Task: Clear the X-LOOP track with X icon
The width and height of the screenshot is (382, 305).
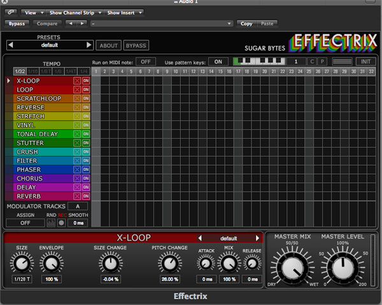Action: (x=77, y=81)
